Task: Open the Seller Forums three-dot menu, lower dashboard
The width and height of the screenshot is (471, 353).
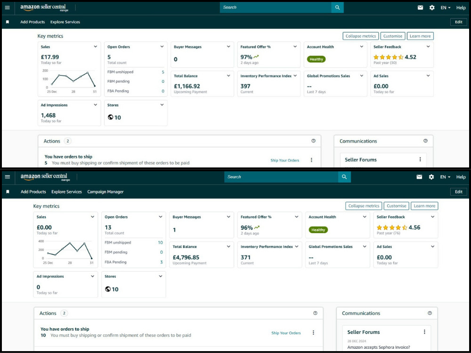Action: 424,332
